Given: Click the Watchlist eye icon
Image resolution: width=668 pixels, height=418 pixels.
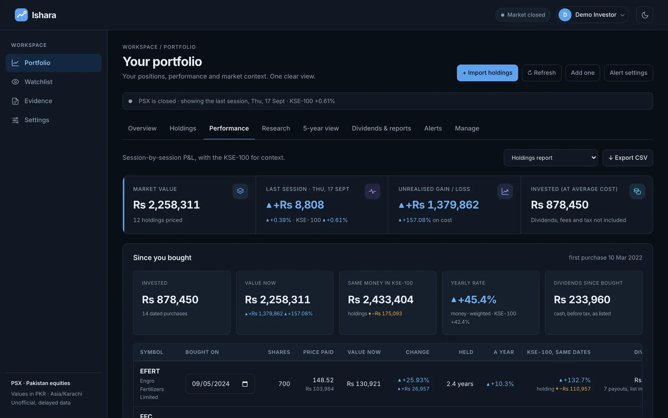Looking at the screenshot, I should click(15, 82).
